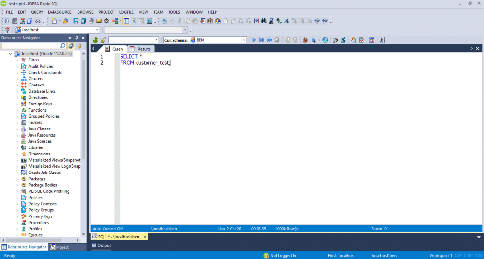The image size is (484, 259).
Task: Open the Cur. Schema BEN dropdown
Action: (244, 40)
